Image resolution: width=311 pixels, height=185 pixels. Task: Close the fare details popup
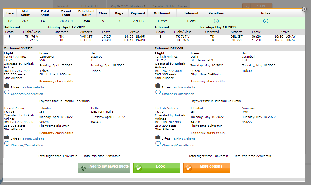[x=304, y=9]
